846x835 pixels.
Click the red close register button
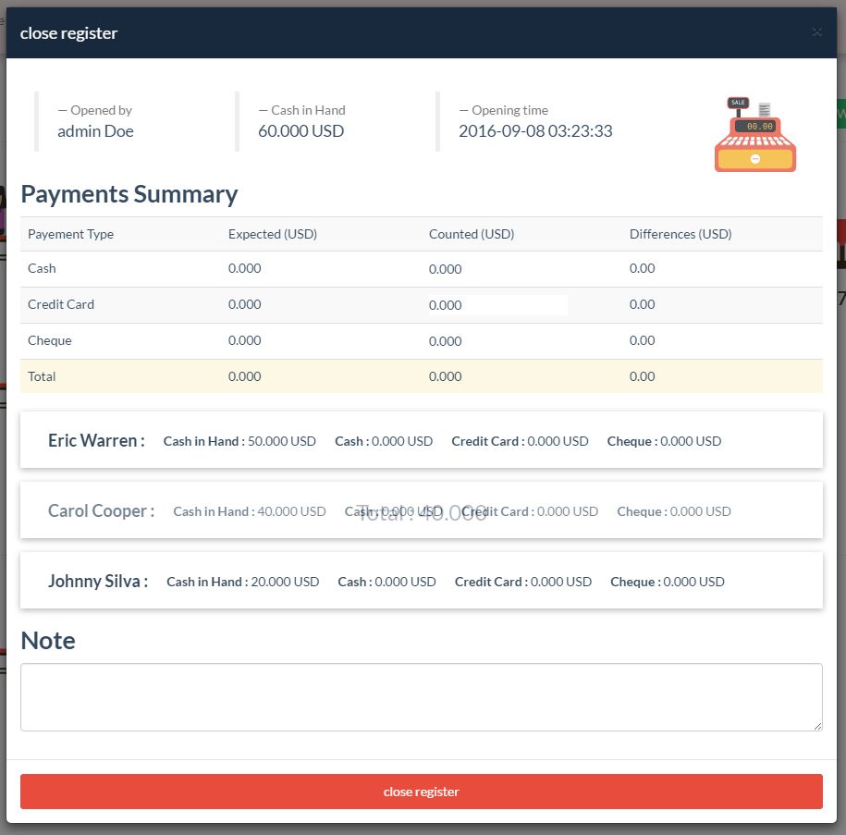coord(422,792)
